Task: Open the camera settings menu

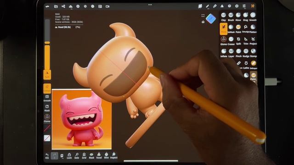Action: point(107,6)
